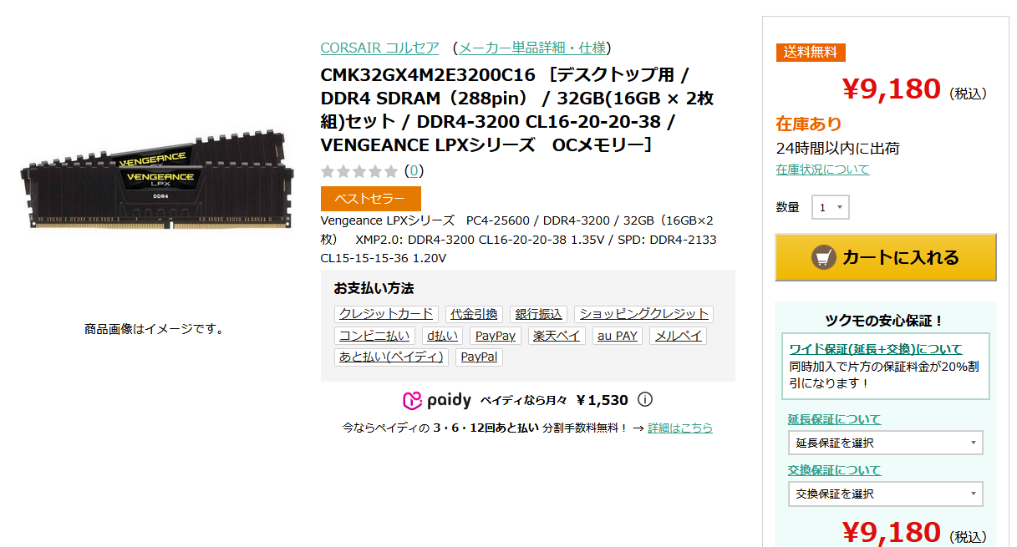Select the クレジットカード payment option
Viewport: 1017px width, 547px height.
[x=386, y=314]
